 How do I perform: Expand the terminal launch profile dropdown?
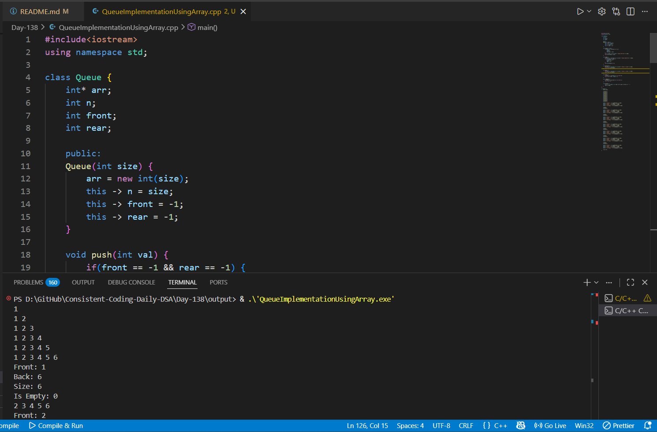pyautogui.click(x=596, y=282)
